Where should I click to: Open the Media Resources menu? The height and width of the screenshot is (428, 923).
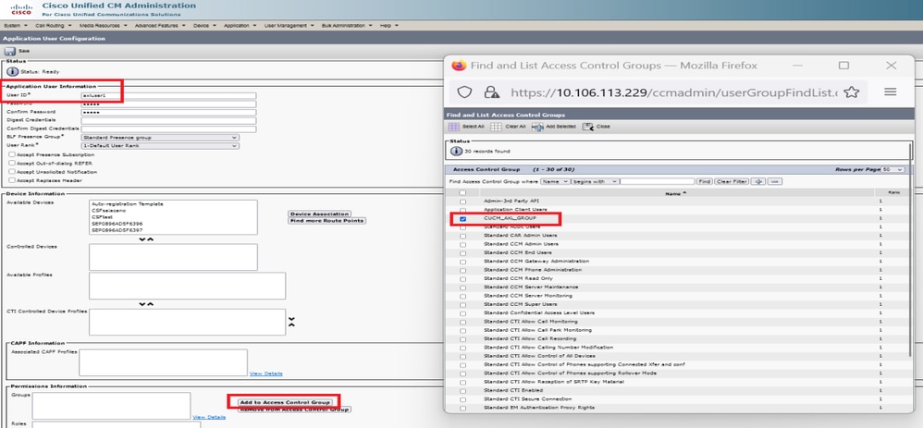[103, 26]
